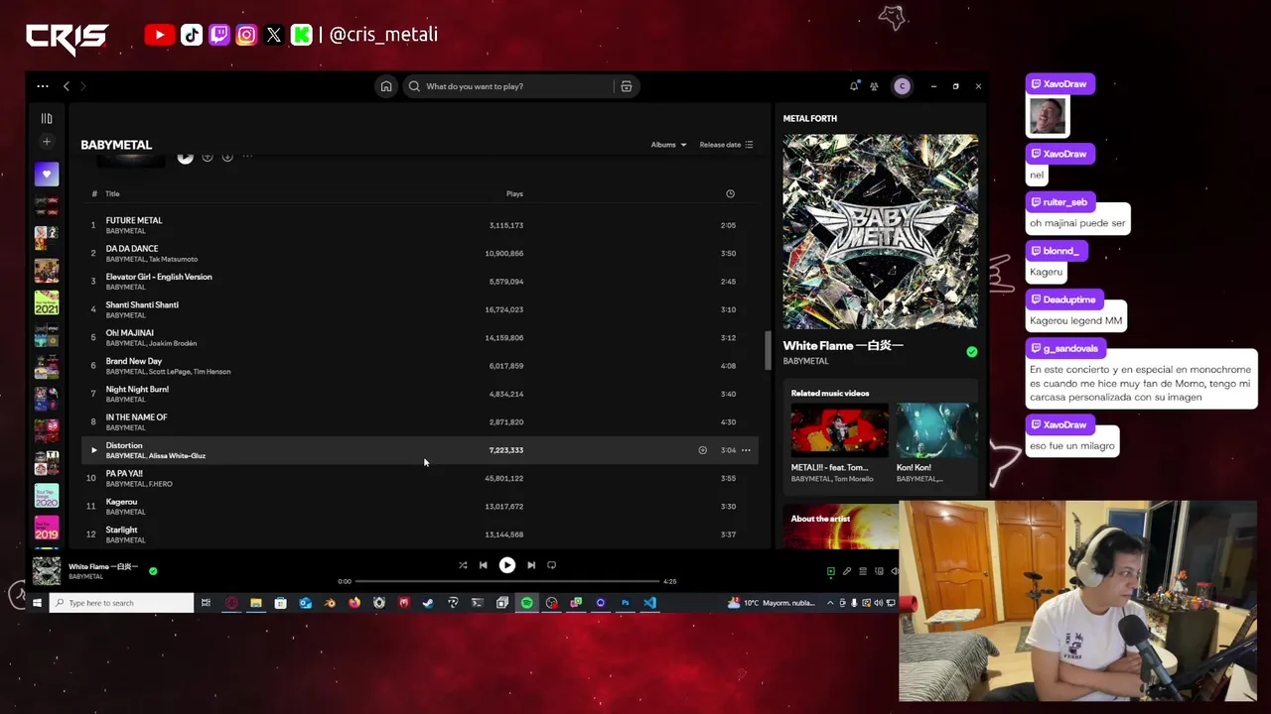Open the Spotify icon in taskbar
This screenshot has width=1271, height=714.
pyautogui.click(x=526, y=603)
